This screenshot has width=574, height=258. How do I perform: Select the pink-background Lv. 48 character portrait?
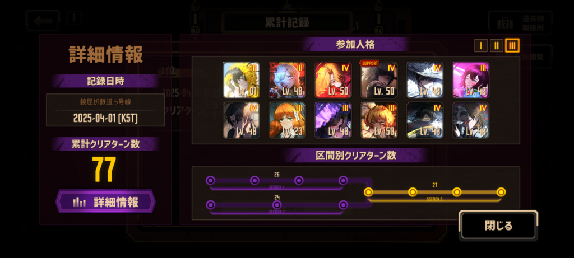pyautogui.click(x=471, y=80)
